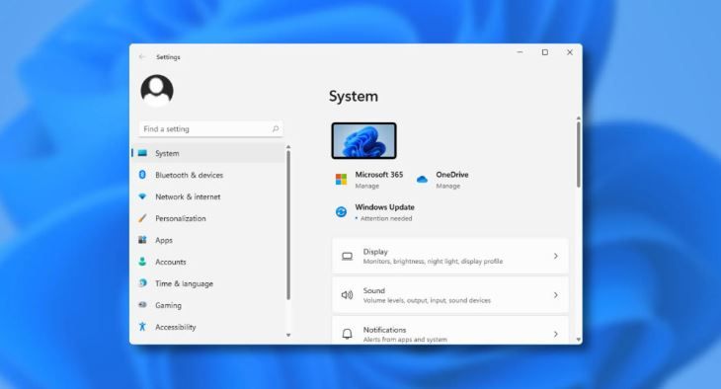Click the sidebar scrollbar up arrow
The width and height of the screenshot is (721, 389).
click(x=288, y=147)
